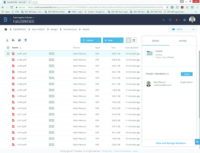Open About footer link
This screenshot has height=153, width=200.
click(x=135, y=151)
